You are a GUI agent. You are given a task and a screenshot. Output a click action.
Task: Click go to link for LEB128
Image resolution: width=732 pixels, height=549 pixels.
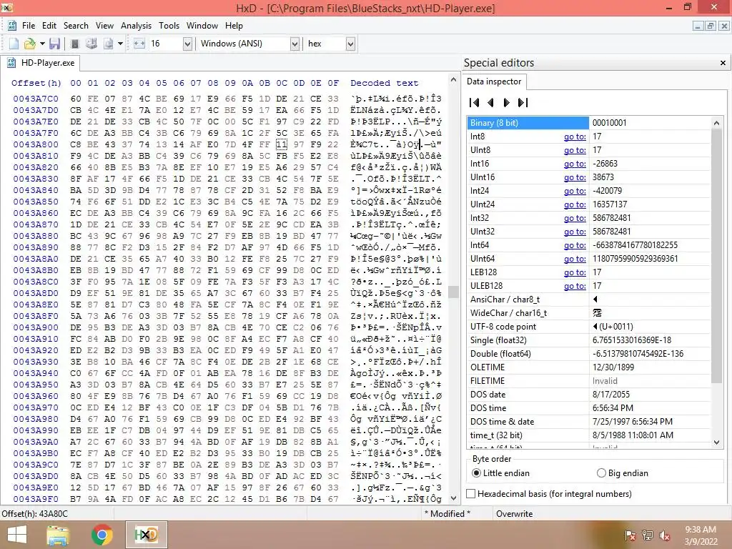point(575,272)
